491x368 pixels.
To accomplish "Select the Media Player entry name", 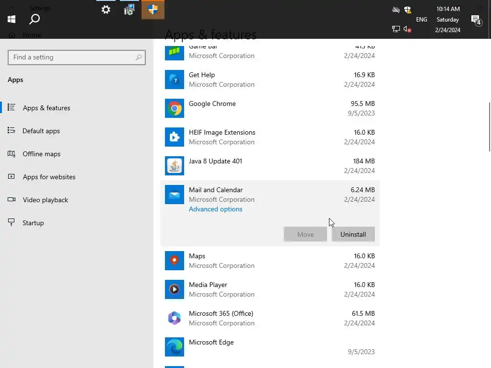I will click(x=208, y=285).
